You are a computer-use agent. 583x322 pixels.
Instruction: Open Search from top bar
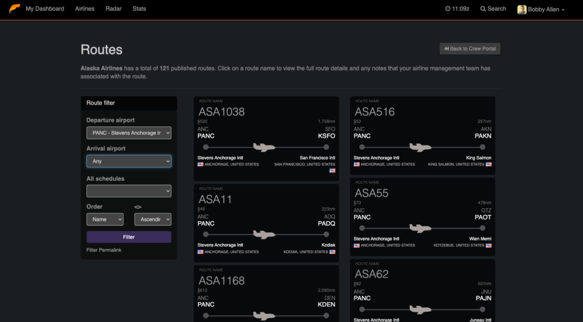[493, 9]
